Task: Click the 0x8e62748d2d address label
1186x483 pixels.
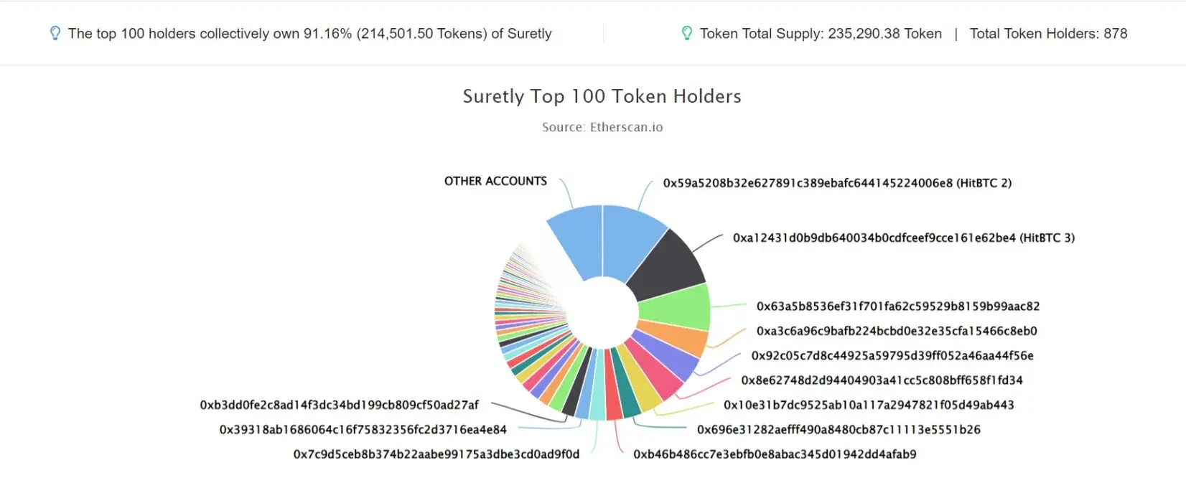Action: tap(882, 380)
